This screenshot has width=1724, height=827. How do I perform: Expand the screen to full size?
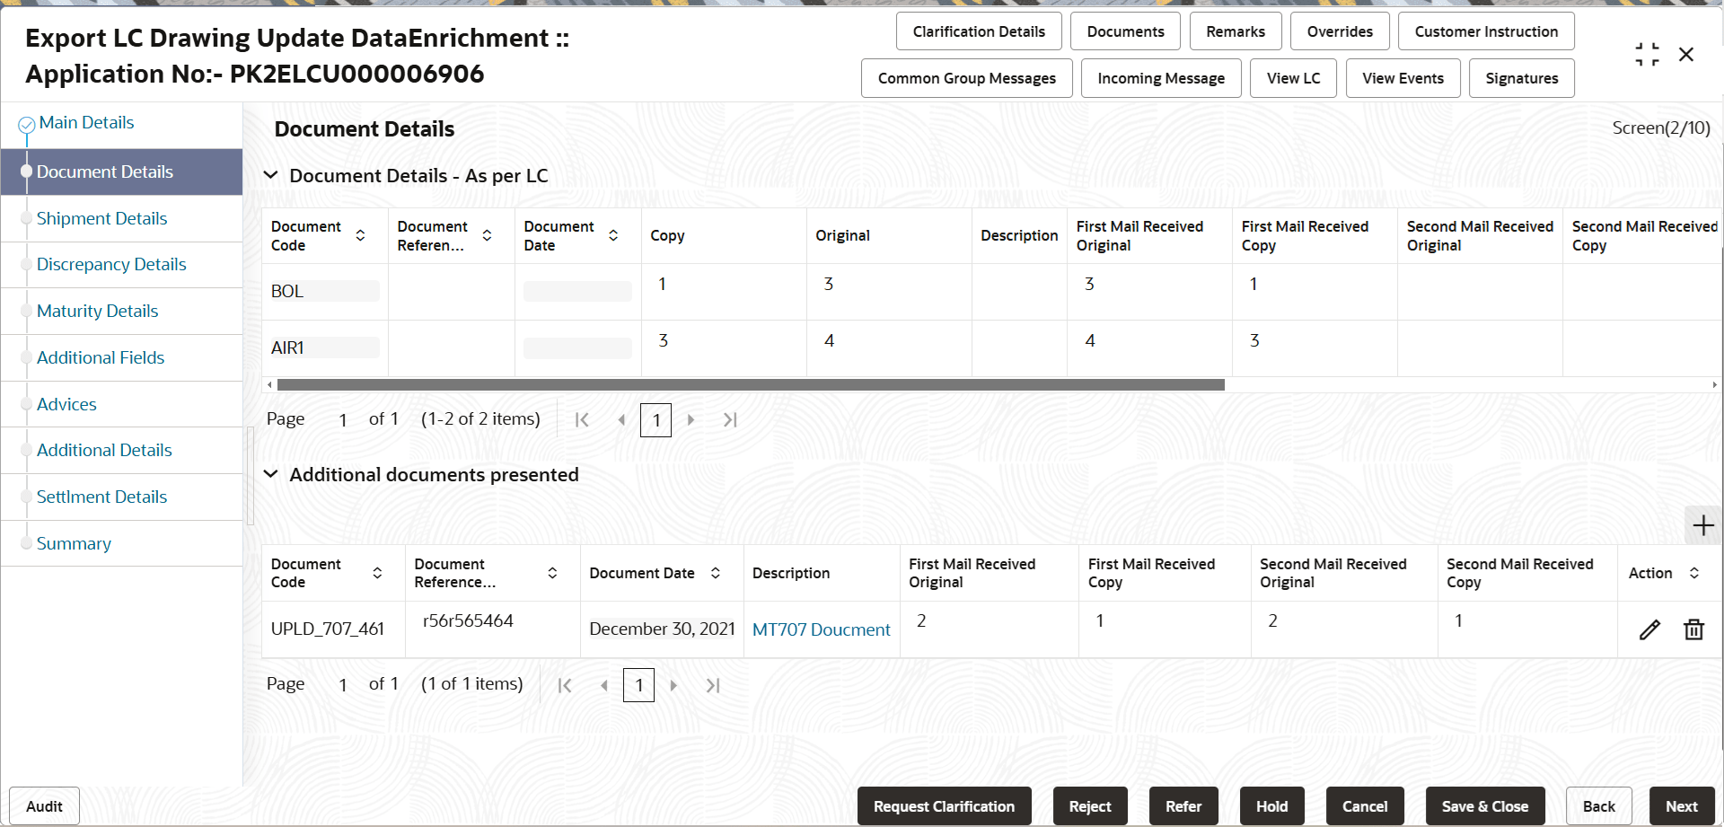click(x=1647, y=54)
